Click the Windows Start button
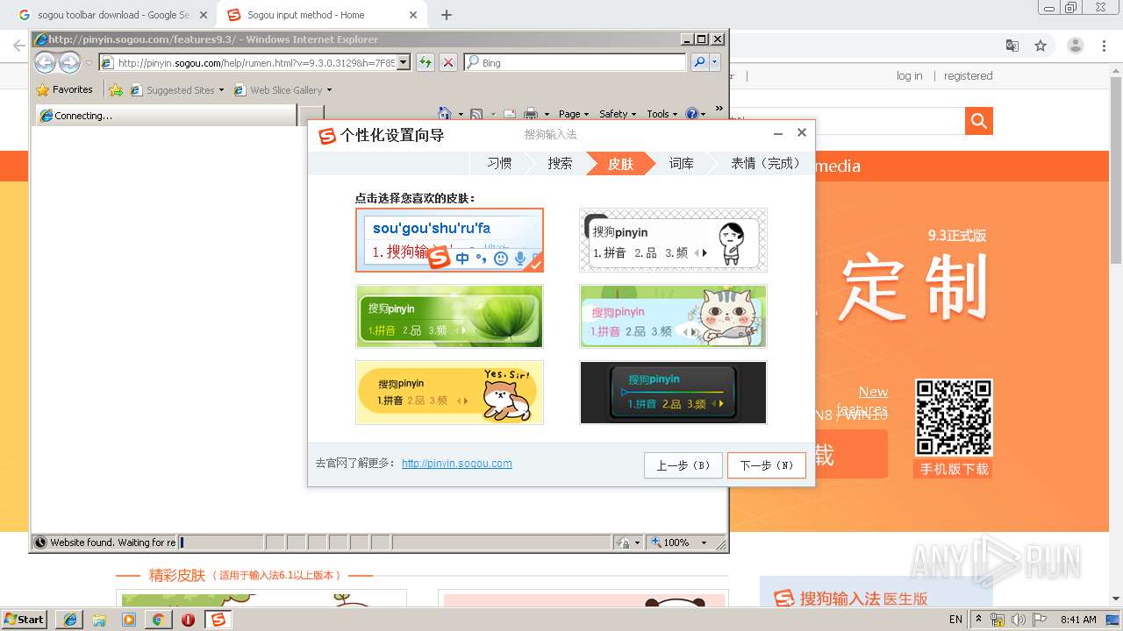 (x=25, y=620)
